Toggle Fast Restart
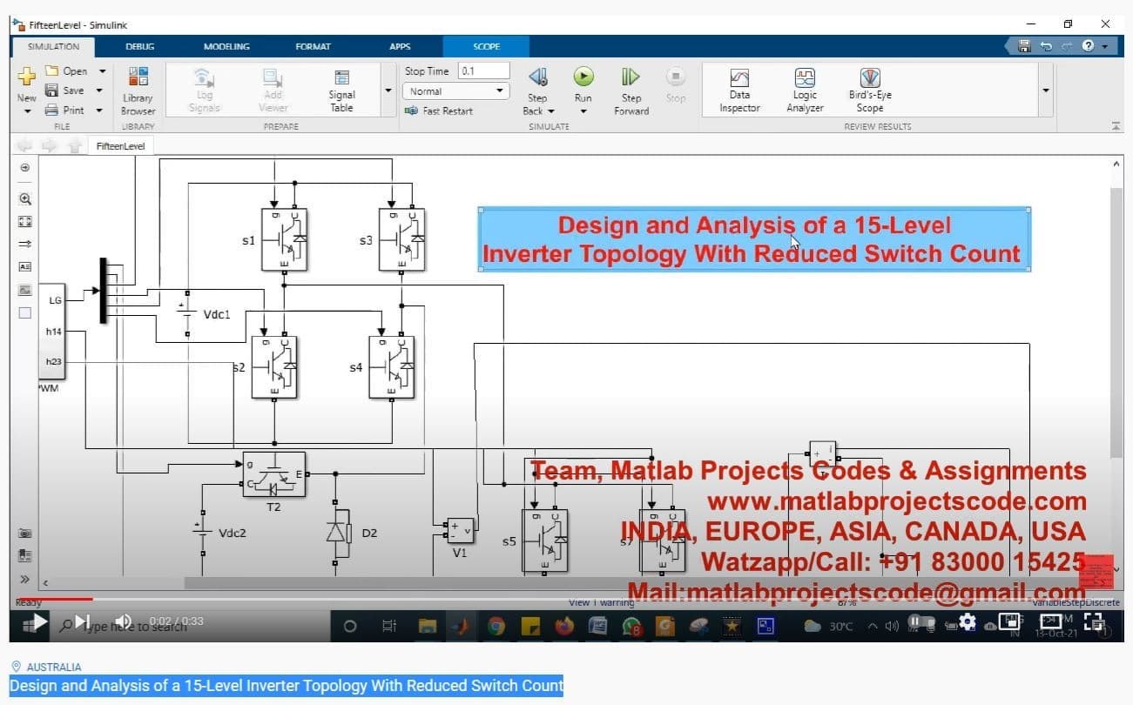 click(439, 111)
